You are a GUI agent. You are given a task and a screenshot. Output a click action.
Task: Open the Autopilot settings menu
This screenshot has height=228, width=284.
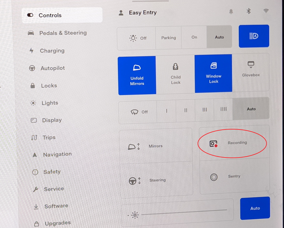coord(52,68)
